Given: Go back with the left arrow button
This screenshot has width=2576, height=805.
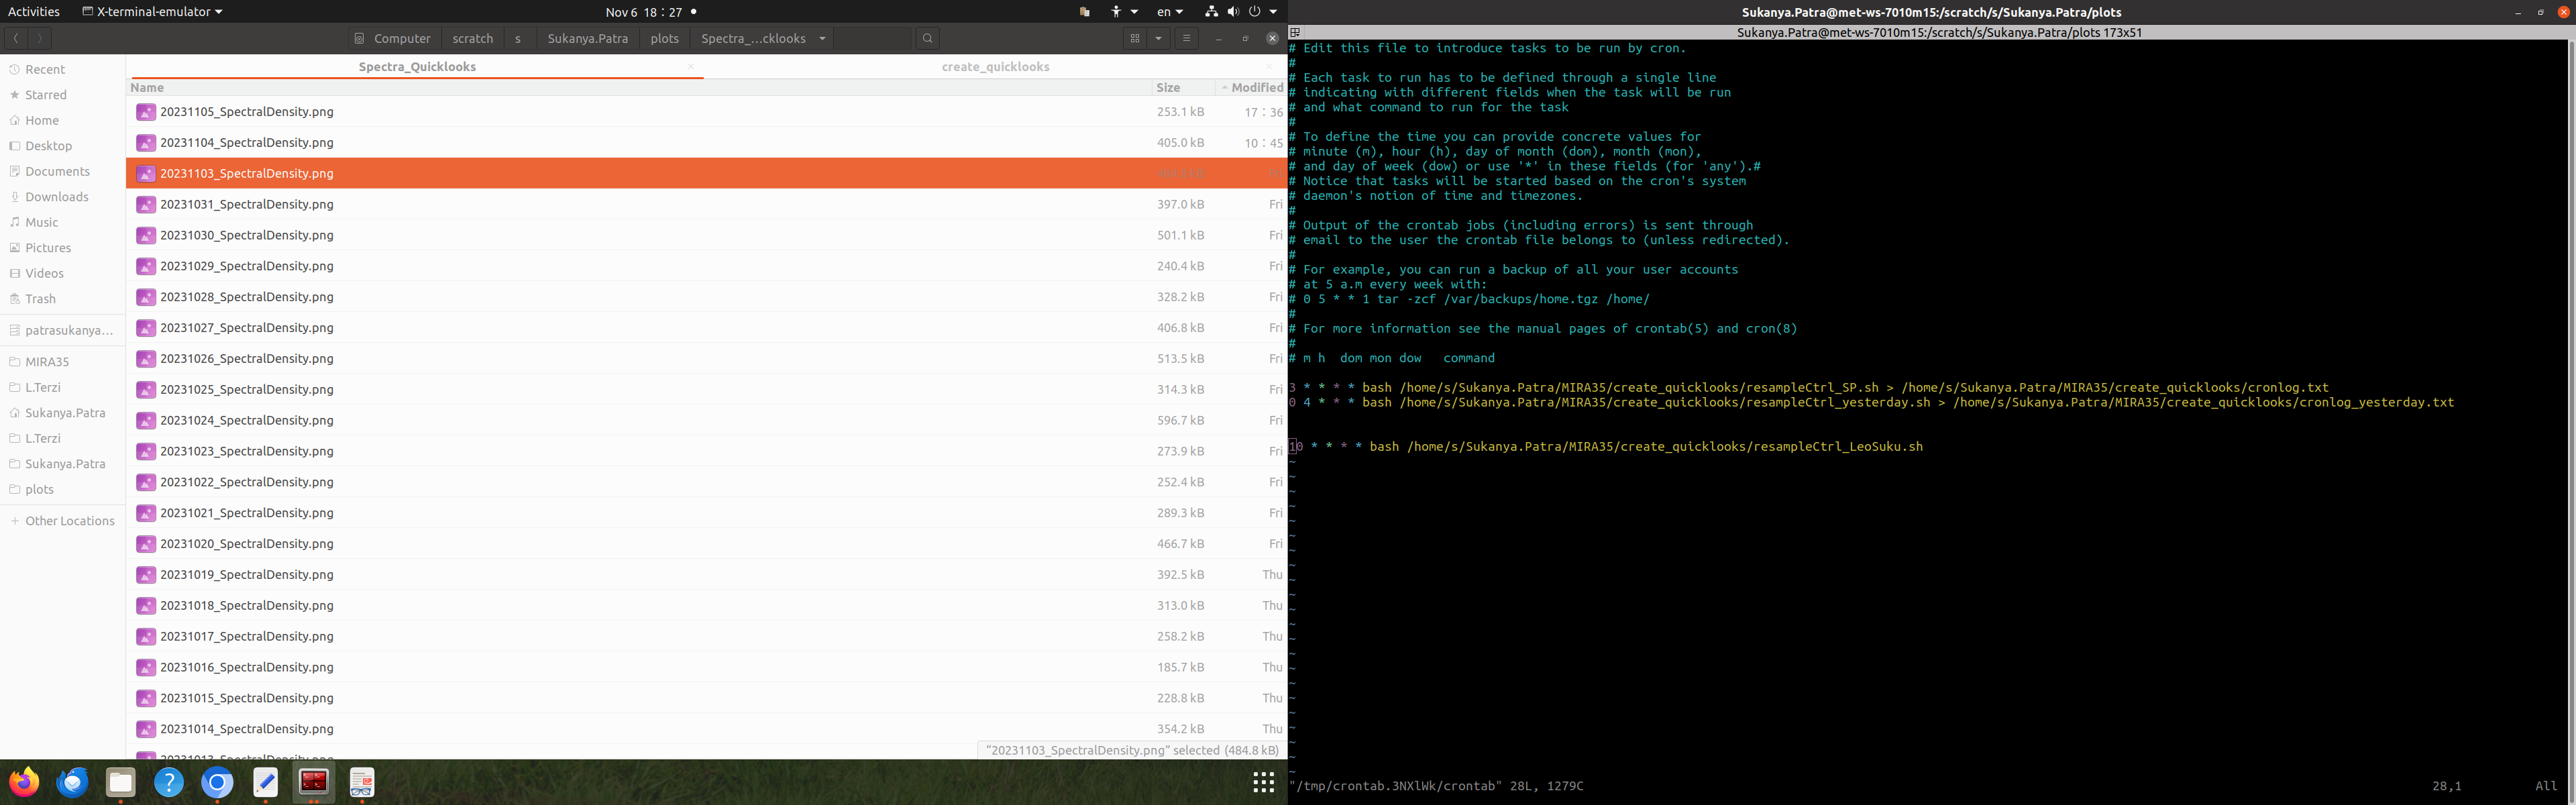Looking at the screenshot, I should click(16, 38).
